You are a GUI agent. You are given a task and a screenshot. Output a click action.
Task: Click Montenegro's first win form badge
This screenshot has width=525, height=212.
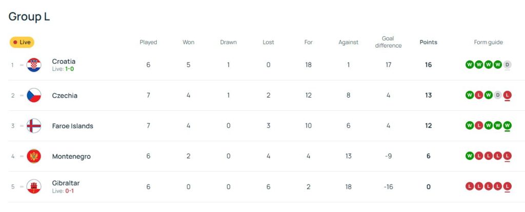469,156
